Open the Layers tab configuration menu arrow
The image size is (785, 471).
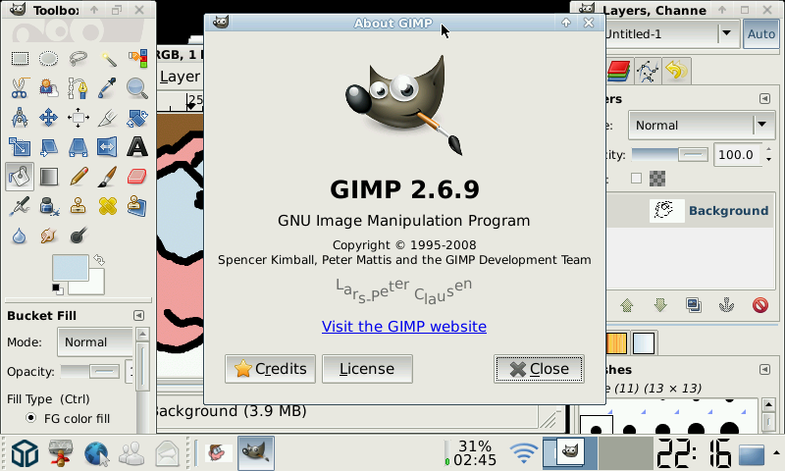764,98
